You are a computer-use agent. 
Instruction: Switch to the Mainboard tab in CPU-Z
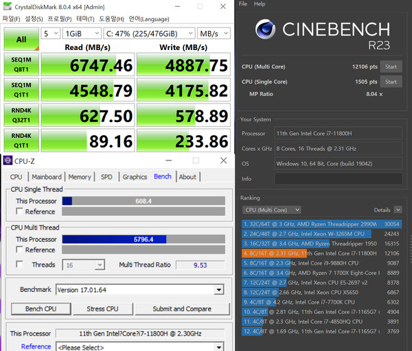tap(47, 177)
